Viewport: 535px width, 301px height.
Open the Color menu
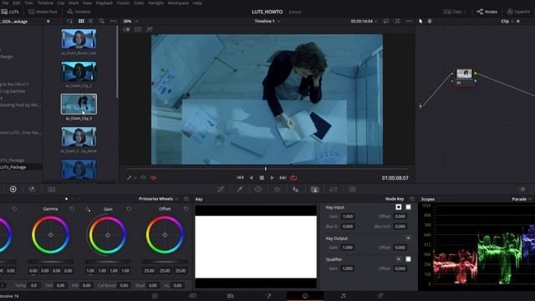pos(139,3)
